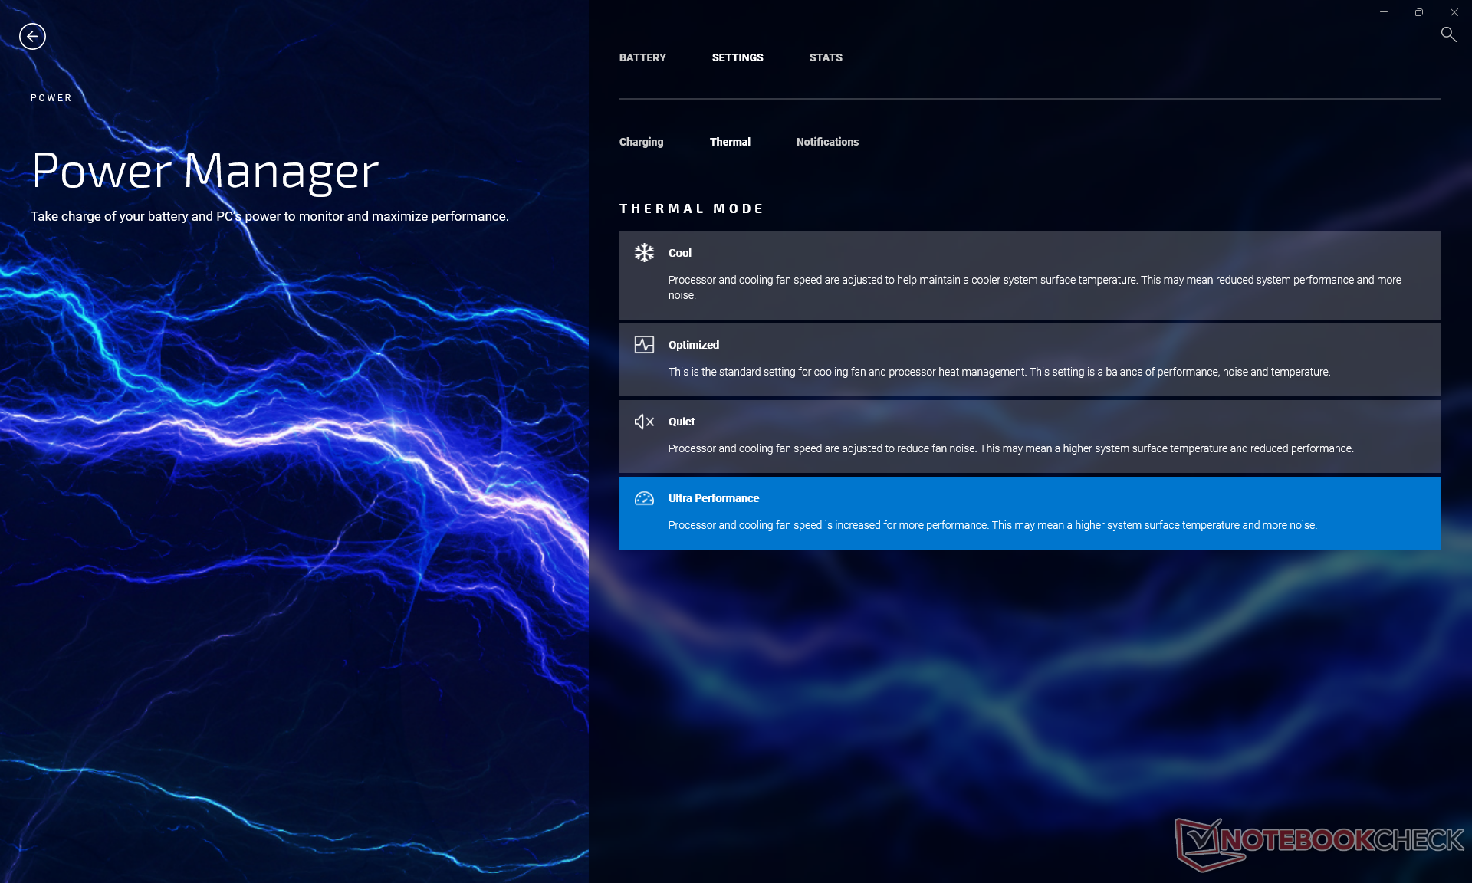
Task: Open the STATS tab
Action: [x=826, y=57]
